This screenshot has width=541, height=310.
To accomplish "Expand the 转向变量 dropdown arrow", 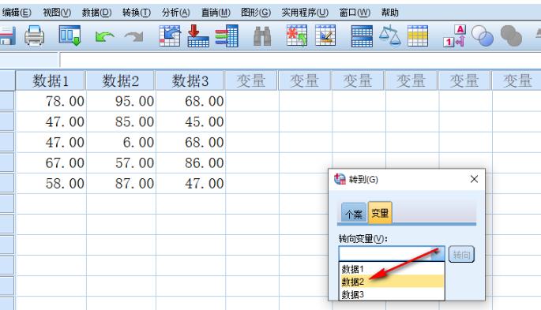I will click(438, 254).
